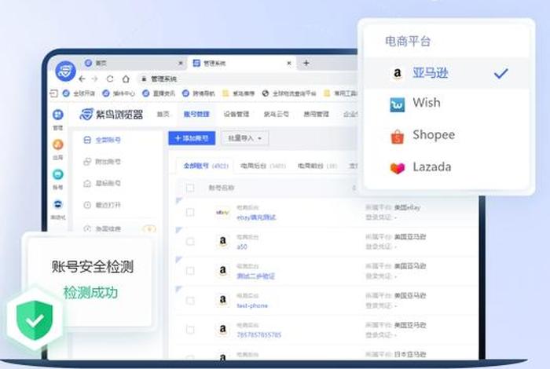Click the blue 添加账号 button
The height and width of the screenshot is (369, 550).
191,138
